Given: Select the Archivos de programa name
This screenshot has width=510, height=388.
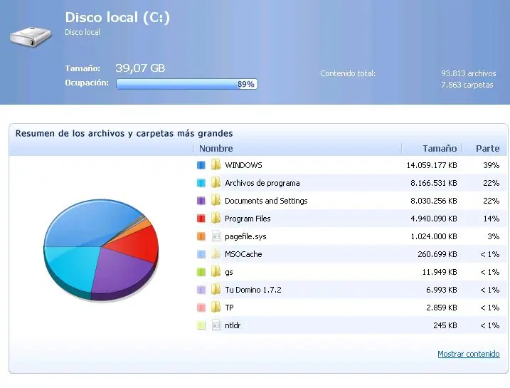Looking at the screenshot, I should click(262, 183).
